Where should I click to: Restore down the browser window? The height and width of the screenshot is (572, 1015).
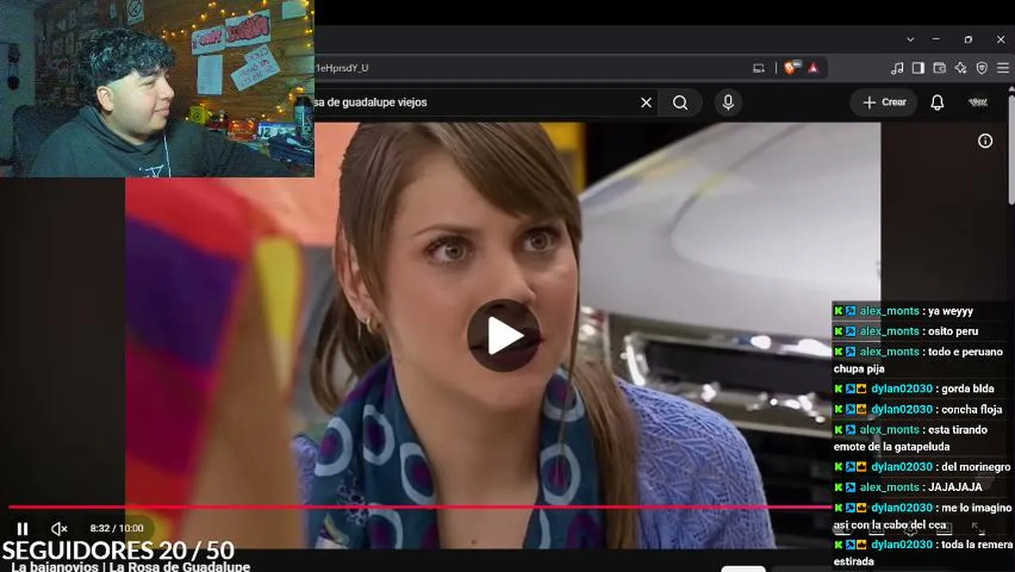968,40
